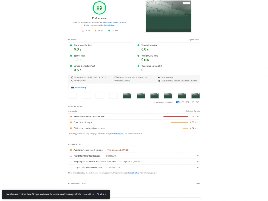The height and width of the screenshot is (201, 268).
Task: Click red triangle icon for server response time
Action: [71, 116]
